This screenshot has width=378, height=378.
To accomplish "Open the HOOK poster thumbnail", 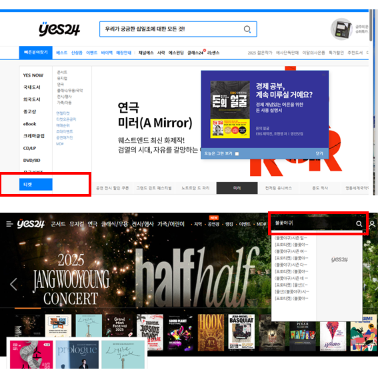I will tap(211, 332).
